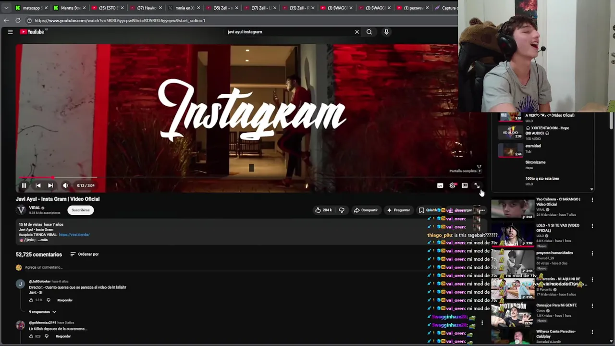Reply to the Director comment via Responder
The width and height of the screenshot is (615, 346).
[x=65, y=300]
